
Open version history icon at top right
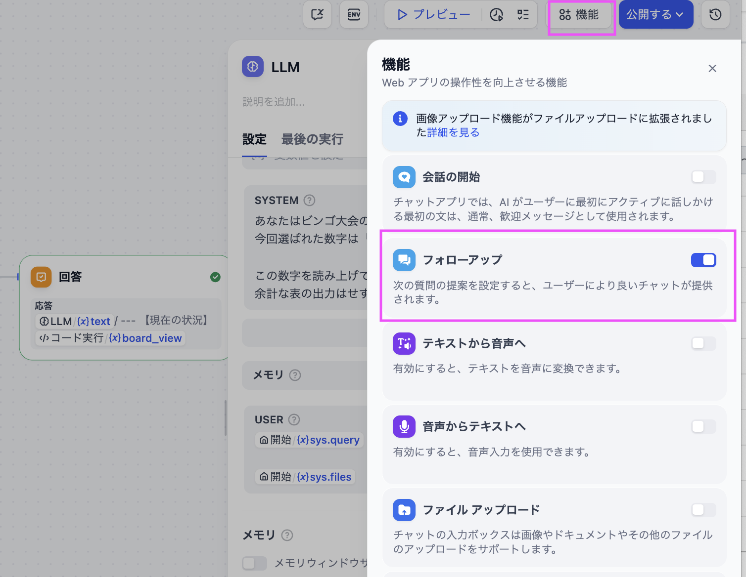click(715, 15)
